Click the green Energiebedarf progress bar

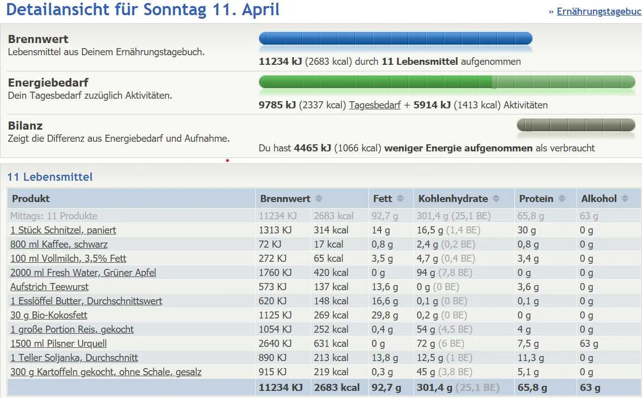447,82
